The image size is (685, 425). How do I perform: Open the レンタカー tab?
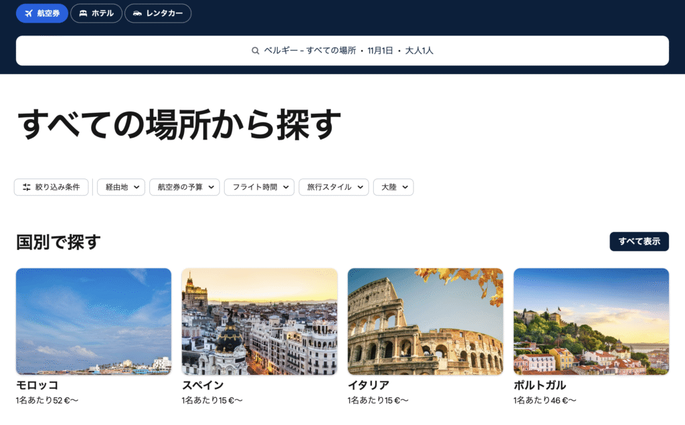[158, 13]
